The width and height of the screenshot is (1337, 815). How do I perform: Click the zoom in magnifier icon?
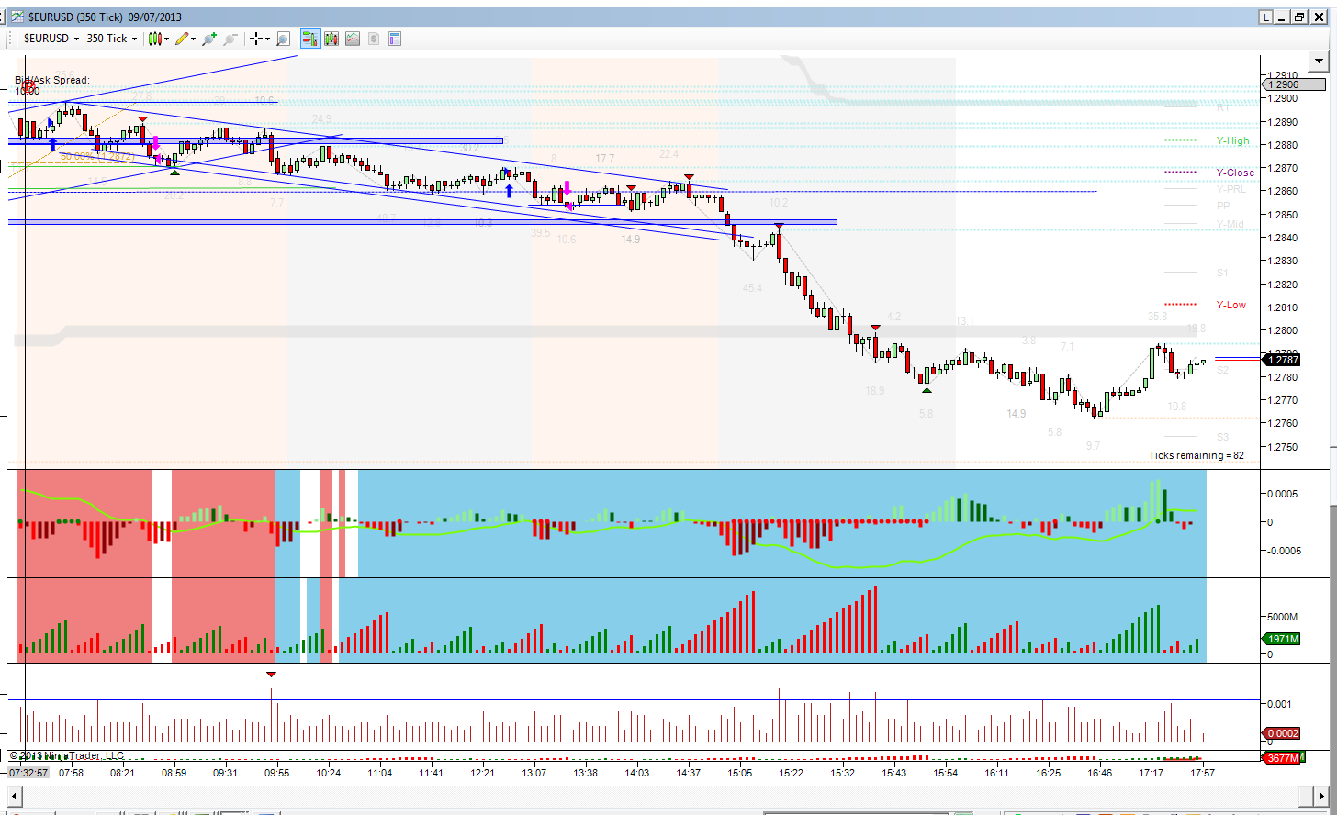point(209,39)
